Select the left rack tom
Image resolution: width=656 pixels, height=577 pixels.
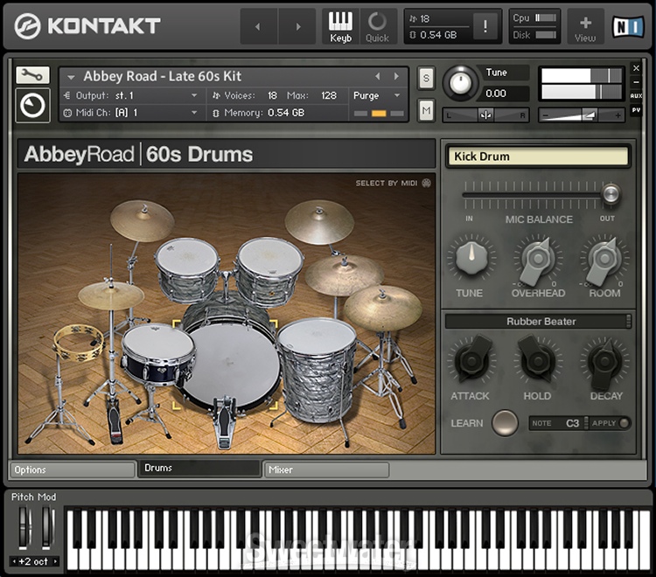[187, 269]
